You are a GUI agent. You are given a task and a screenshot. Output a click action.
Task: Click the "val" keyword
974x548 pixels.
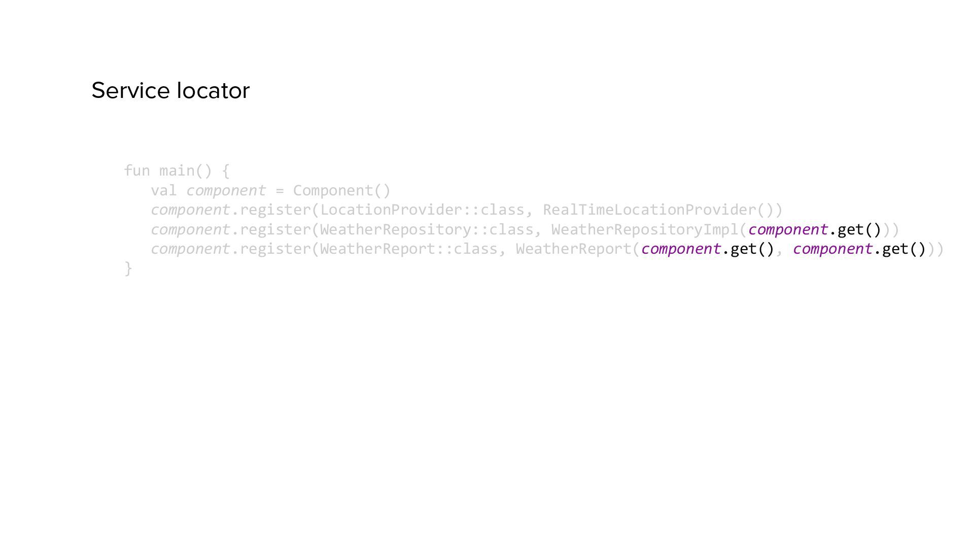(x=163, y=191)
